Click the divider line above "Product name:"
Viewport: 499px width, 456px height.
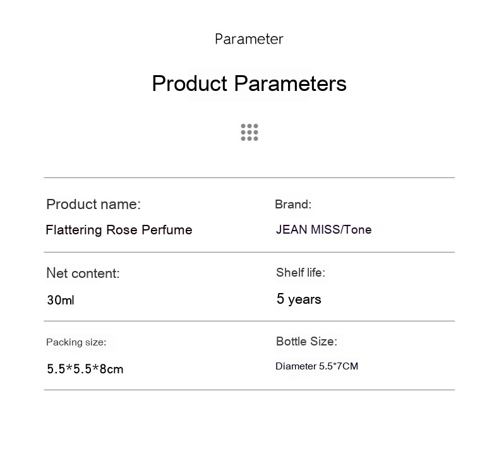(249, 177)
